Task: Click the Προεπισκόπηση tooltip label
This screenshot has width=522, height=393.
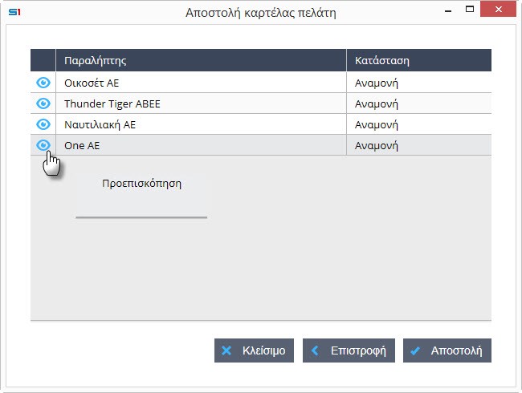Action: [x=141, y=184]
